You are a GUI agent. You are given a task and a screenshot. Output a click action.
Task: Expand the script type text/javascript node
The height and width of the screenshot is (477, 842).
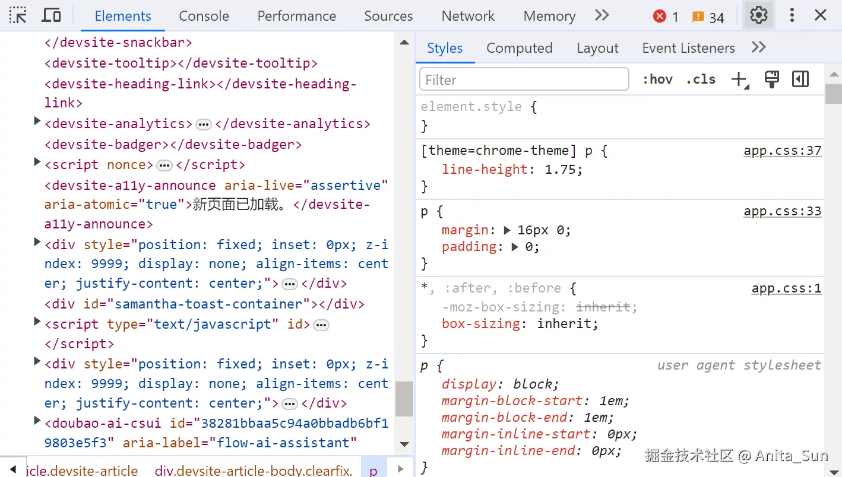point(37,322)
